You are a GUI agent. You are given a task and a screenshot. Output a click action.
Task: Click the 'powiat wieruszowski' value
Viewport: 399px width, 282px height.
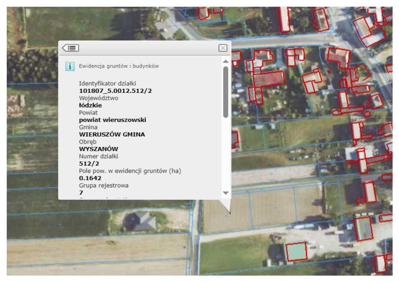pos(112,120)
